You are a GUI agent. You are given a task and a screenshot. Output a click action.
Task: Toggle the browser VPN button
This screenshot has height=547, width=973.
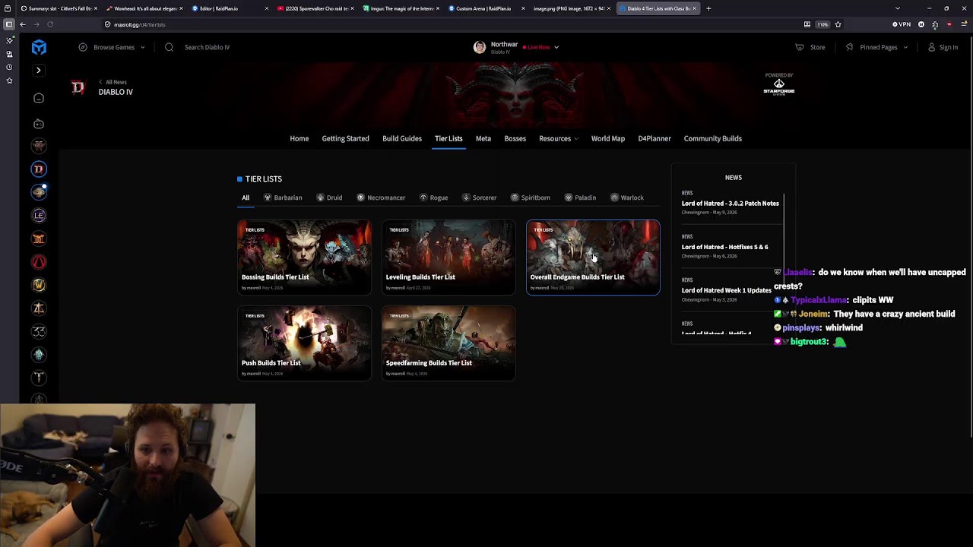pyautogui.click(x=902, y=24)
